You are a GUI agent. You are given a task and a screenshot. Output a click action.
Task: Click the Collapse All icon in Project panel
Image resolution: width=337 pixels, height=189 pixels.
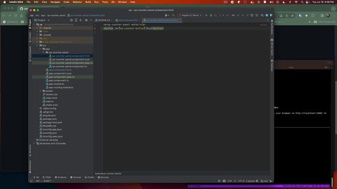point(81,20)
